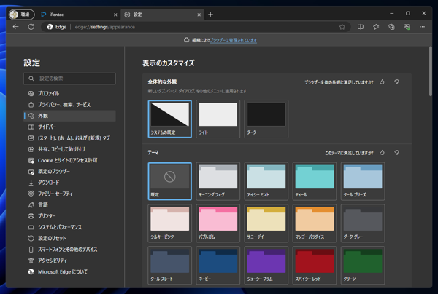Apply the ティール theme swatch
Image resolution: width=438 pixels, height=294 pixels.
(x=315, y=181)
